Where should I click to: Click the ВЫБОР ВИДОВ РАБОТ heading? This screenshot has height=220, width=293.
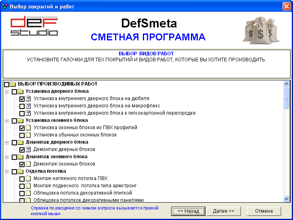click(x=146, y=54)
